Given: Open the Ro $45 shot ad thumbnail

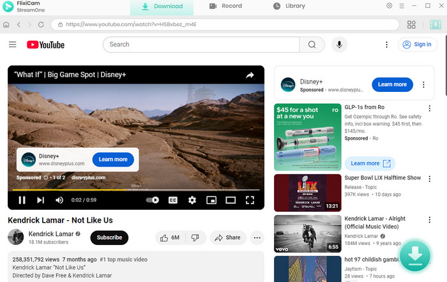Looking at the screenshot, I should (308, 137).
